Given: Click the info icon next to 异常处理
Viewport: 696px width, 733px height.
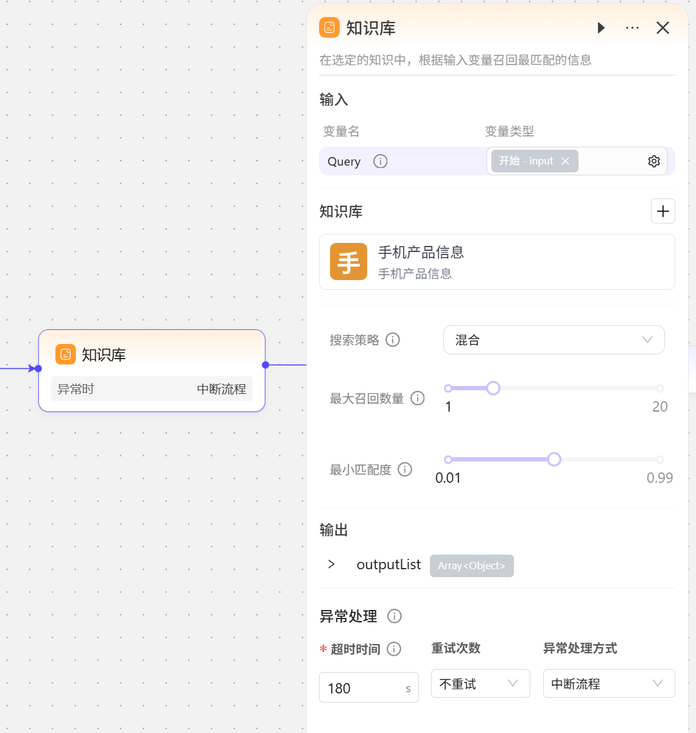Looking at the screenshot, I should pyautogui.click(x=395, y=616).
